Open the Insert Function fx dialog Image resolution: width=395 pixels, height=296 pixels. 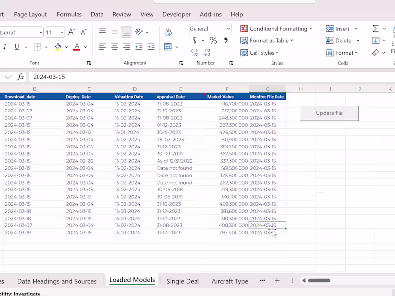[x=20, y=77]
